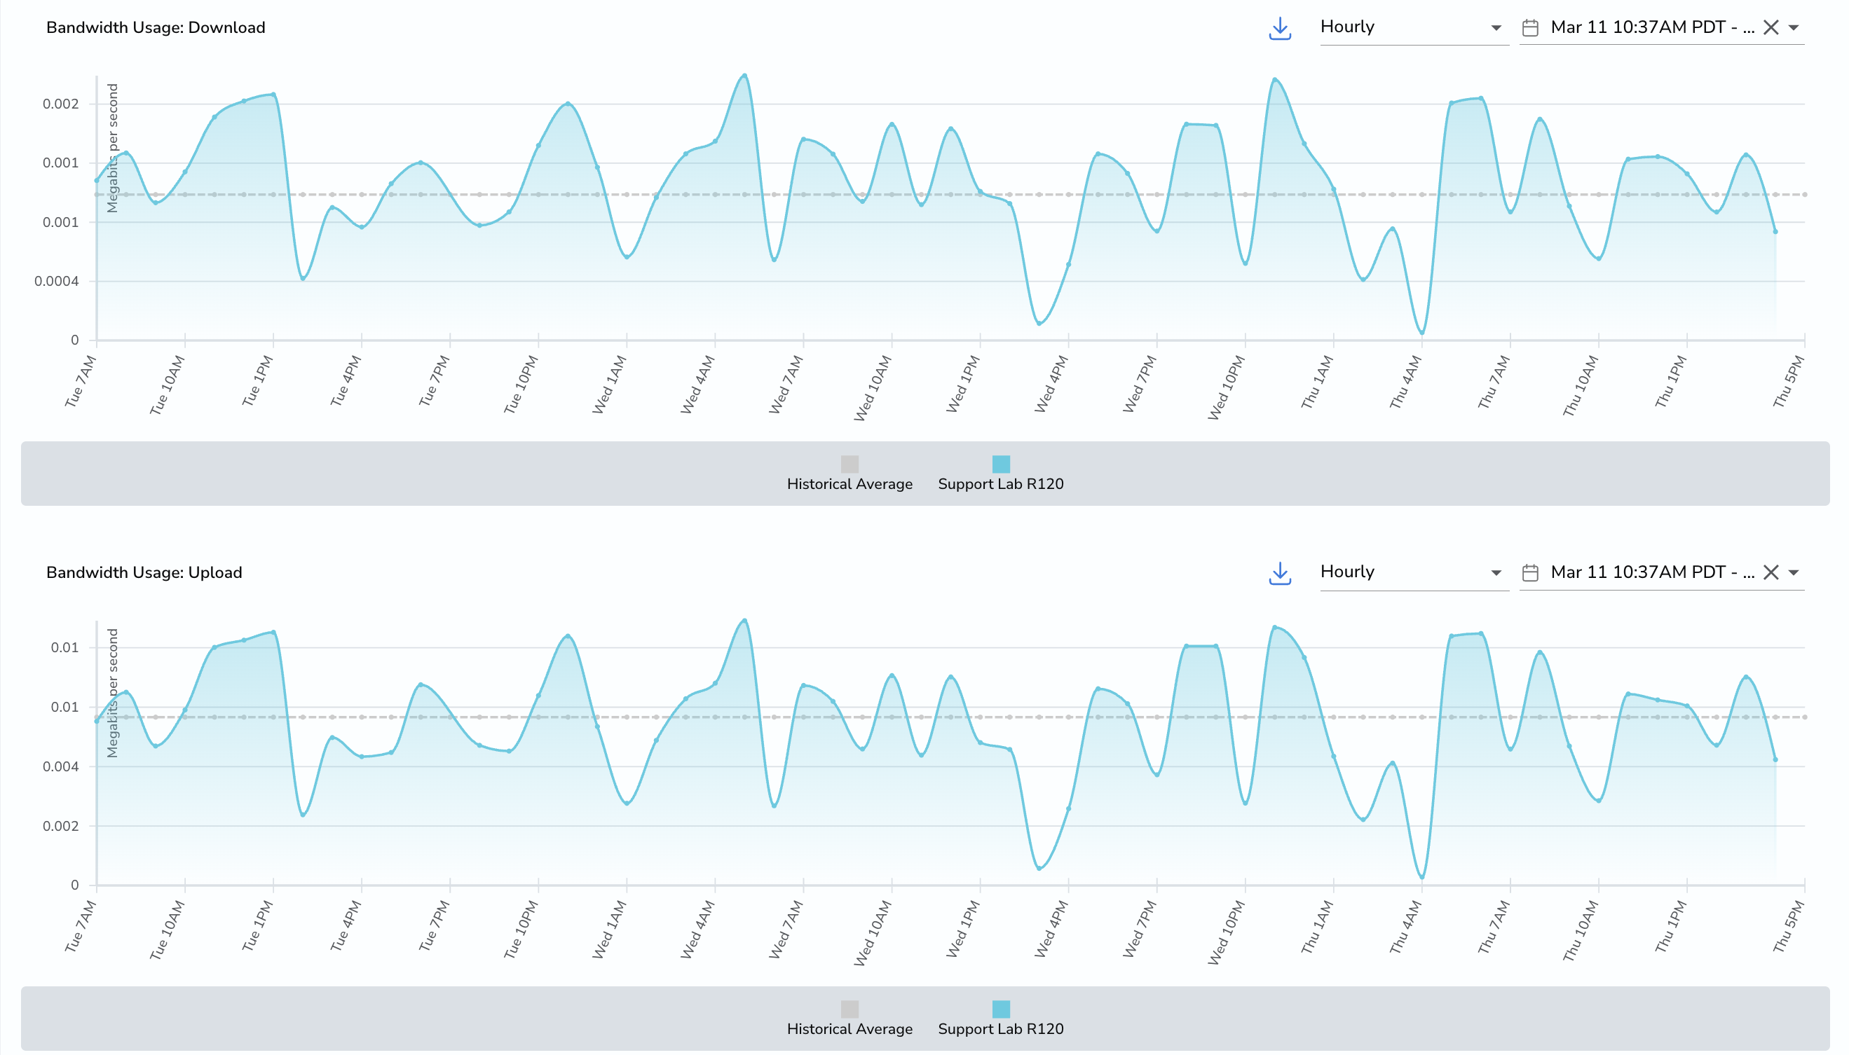Click Tue 10PM axis label on Download chart
Image resolution: width=1849 pixels, height=1055 pixels.
click(x=521, y=385)
